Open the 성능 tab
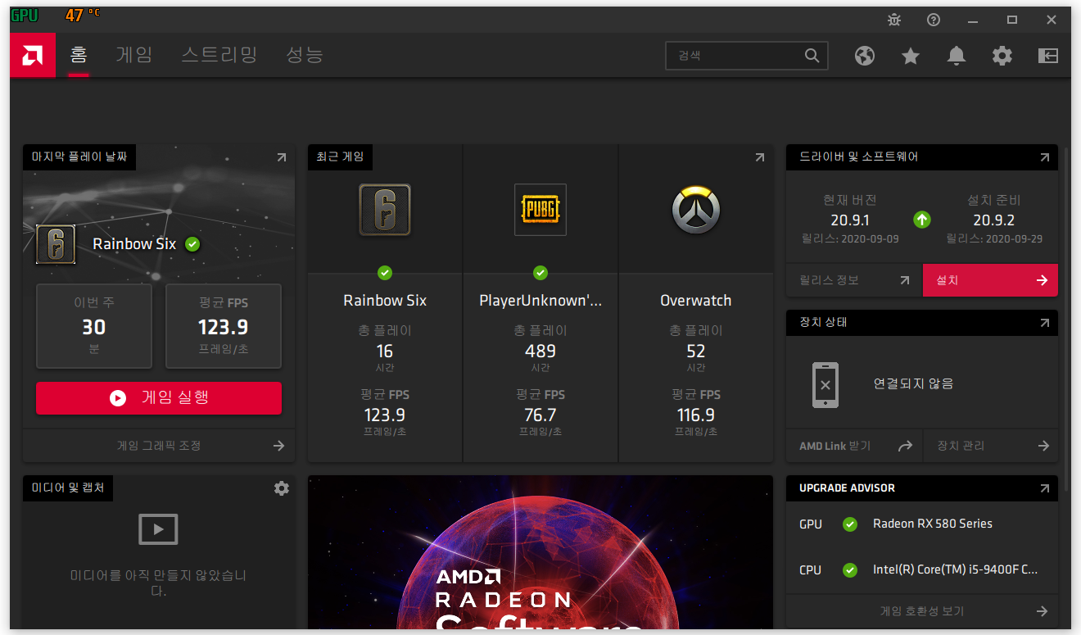The height and width of the screenshot is (635, 1081). pyautogui.click(x=305, y=56)
